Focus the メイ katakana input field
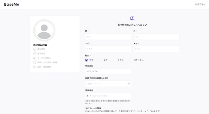The image size is (209, 114). pos(156,49)
